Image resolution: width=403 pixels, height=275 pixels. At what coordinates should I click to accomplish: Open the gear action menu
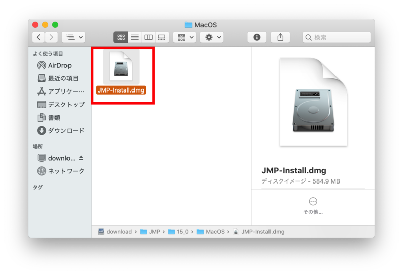[212, 37]
